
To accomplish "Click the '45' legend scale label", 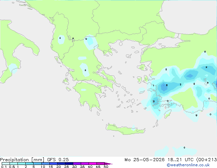I will 98,167.
